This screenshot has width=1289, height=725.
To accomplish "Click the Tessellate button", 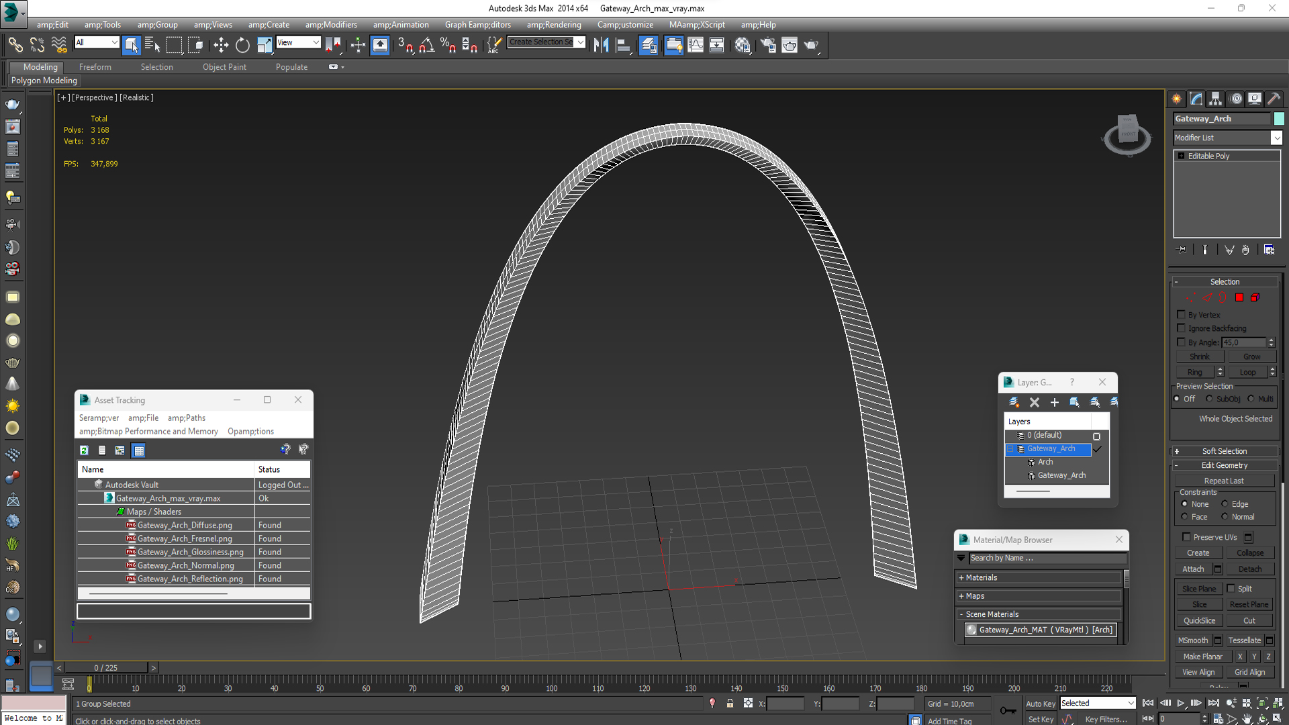I will (1244, 640).
